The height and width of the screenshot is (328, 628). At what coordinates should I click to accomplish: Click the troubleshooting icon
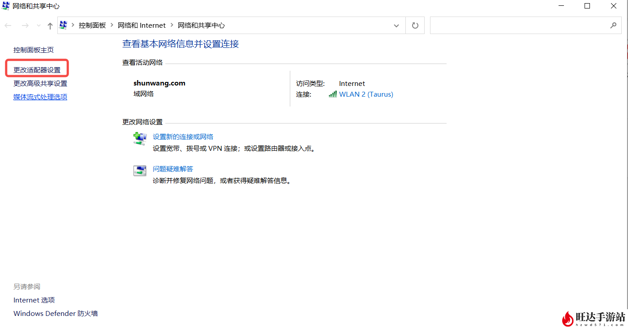pyautogui.click(x=140, y=170)
